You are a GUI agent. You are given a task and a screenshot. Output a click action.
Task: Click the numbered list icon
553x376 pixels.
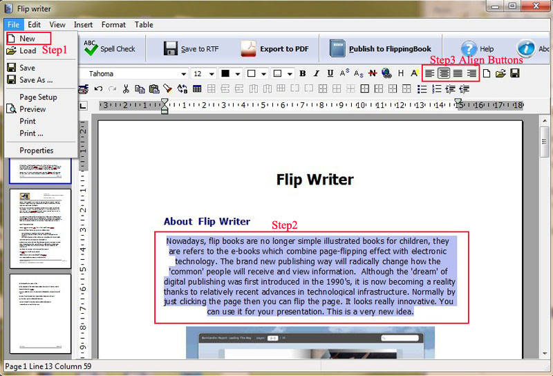437,89
